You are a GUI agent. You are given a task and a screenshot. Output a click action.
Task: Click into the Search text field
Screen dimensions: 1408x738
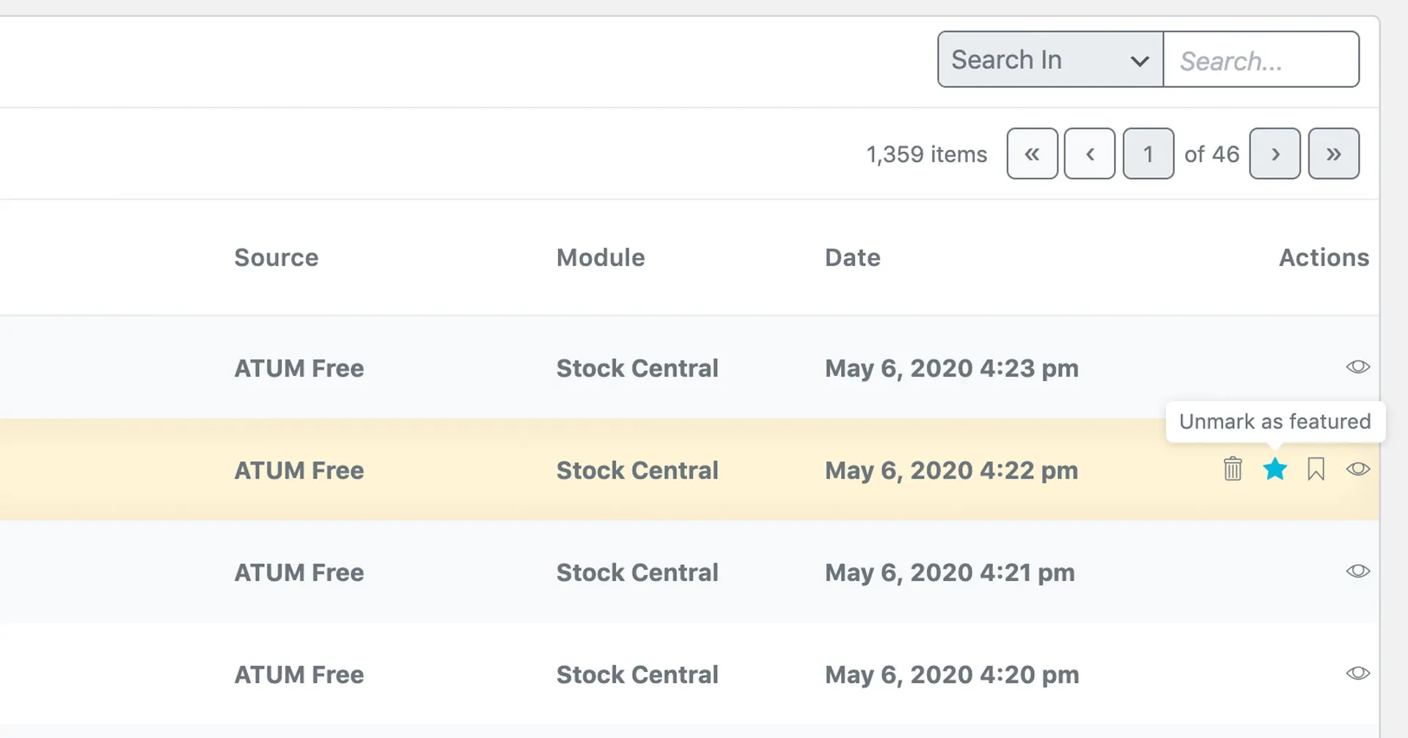click(x=1261, y=59)
